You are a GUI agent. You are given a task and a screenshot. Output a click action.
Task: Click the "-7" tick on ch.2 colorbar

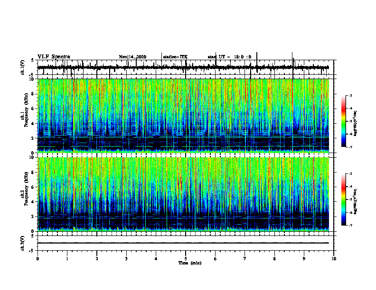point(350,225)
